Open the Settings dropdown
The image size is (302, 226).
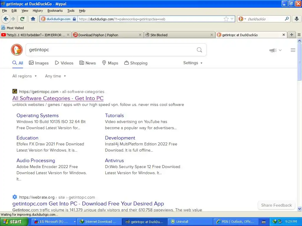(x=193, y=63)
